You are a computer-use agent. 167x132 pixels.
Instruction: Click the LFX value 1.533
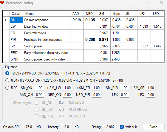pyautogui.click(x=144, y=27)
